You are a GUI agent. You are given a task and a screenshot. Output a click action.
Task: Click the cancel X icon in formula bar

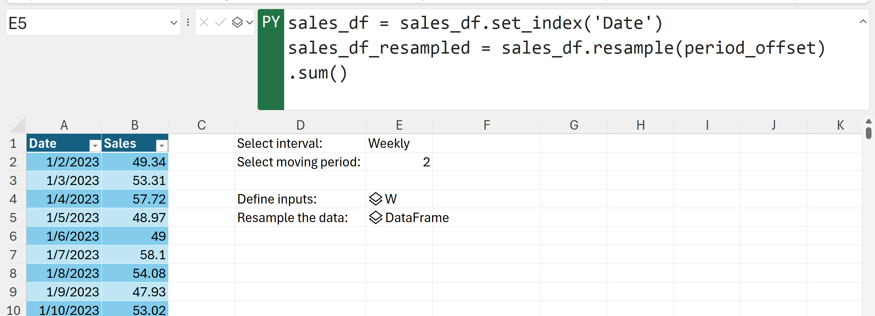[204, 23]
